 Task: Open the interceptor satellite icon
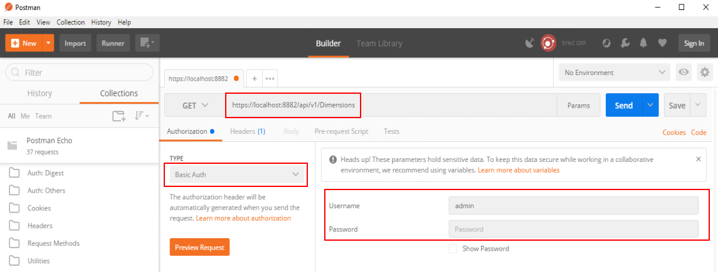click(530, 43)
